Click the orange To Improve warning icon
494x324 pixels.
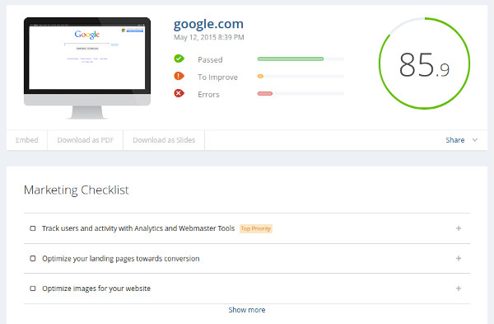coord(179,76)
